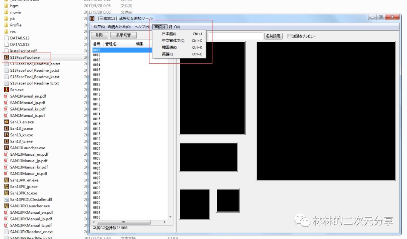Click the bgm folder icon
407x239 pixels.
point(6,6)
